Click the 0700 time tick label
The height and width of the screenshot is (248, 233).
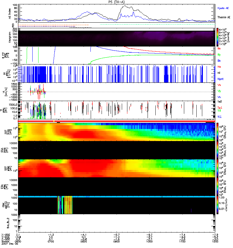coord(51,241)
